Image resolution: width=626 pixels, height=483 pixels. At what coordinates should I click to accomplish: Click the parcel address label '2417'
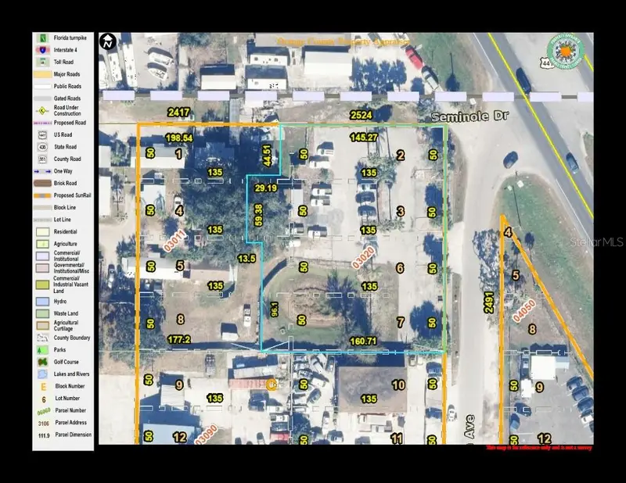click(178, 113)
